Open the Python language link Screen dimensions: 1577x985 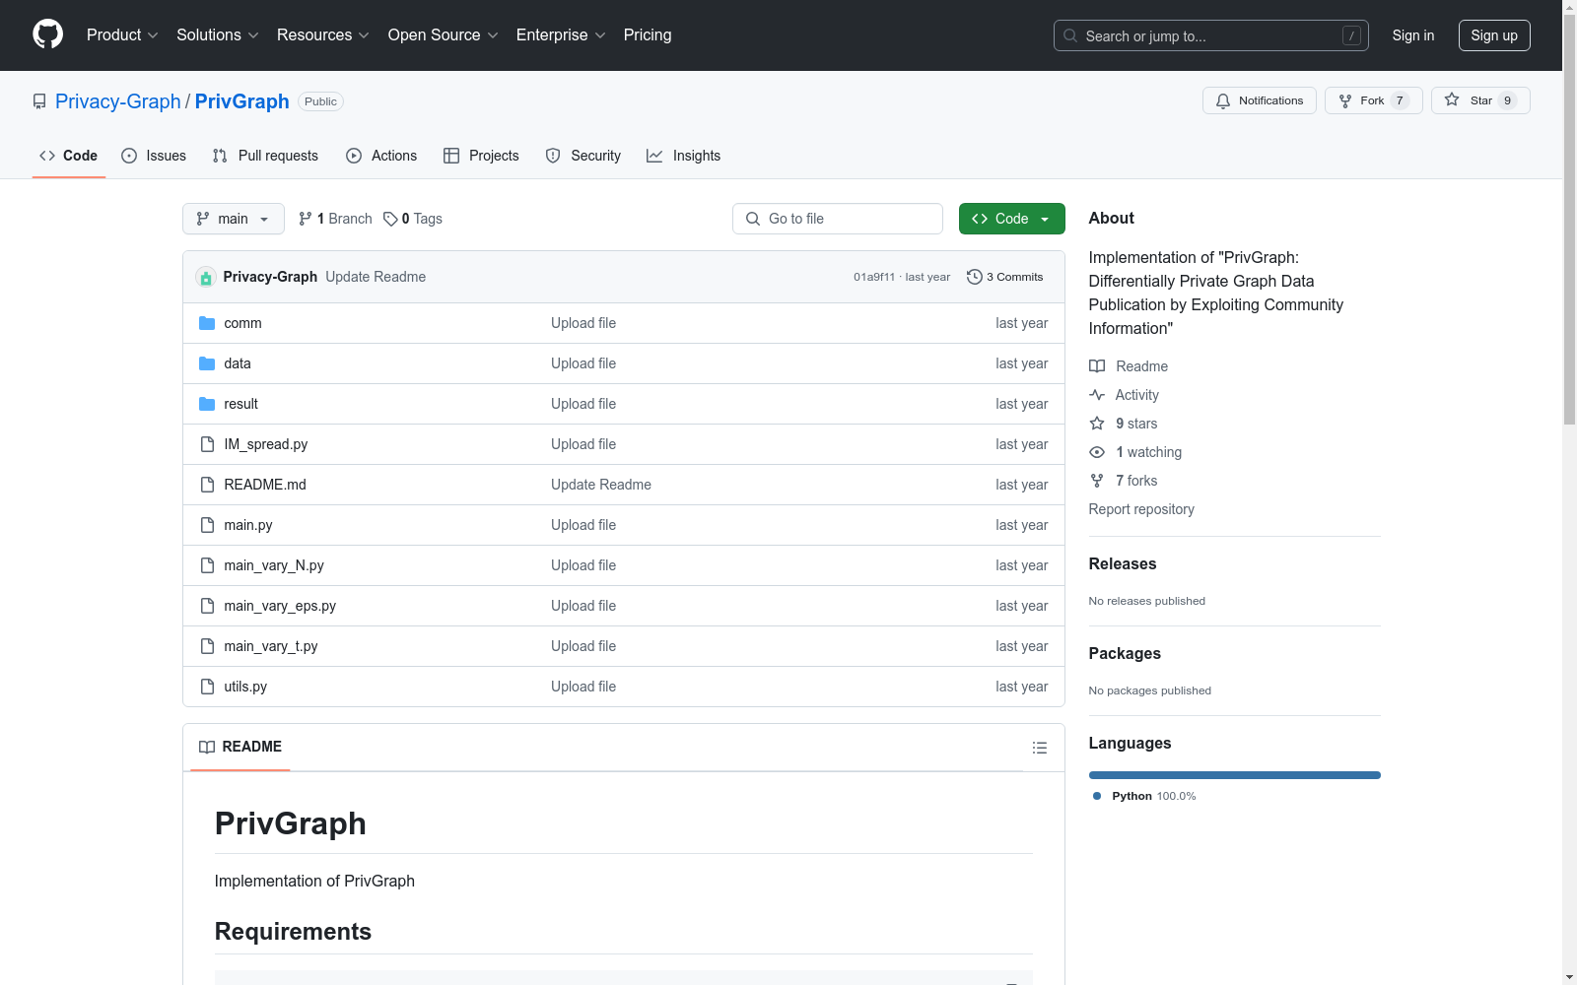pos(1144,796)
